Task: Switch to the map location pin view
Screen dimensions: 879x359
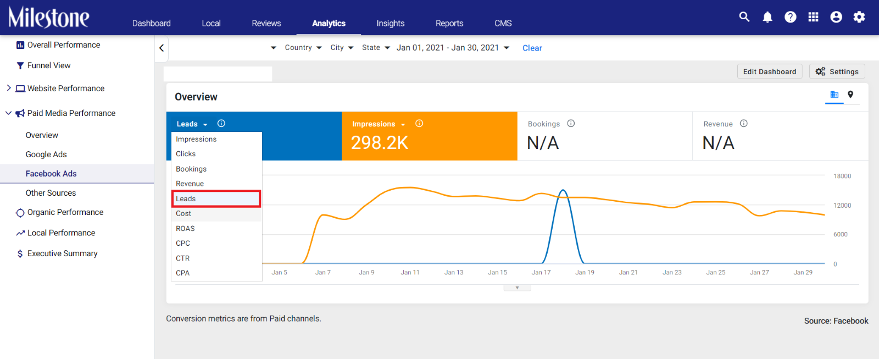Action: tap(850, 95)
